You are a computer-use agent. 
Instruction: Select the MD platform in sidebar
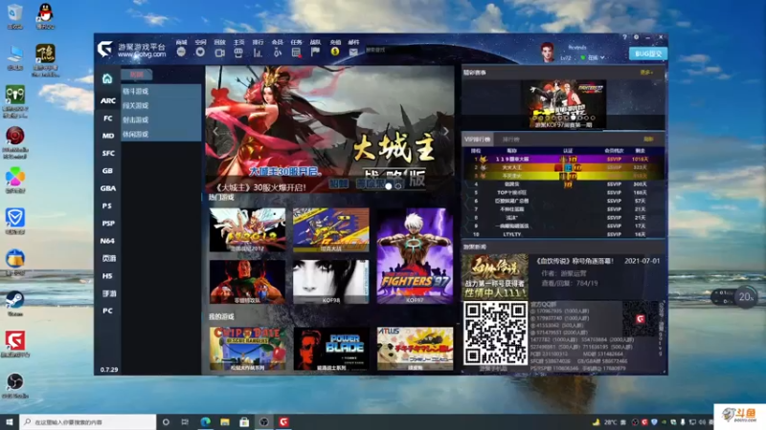[108, 136]
